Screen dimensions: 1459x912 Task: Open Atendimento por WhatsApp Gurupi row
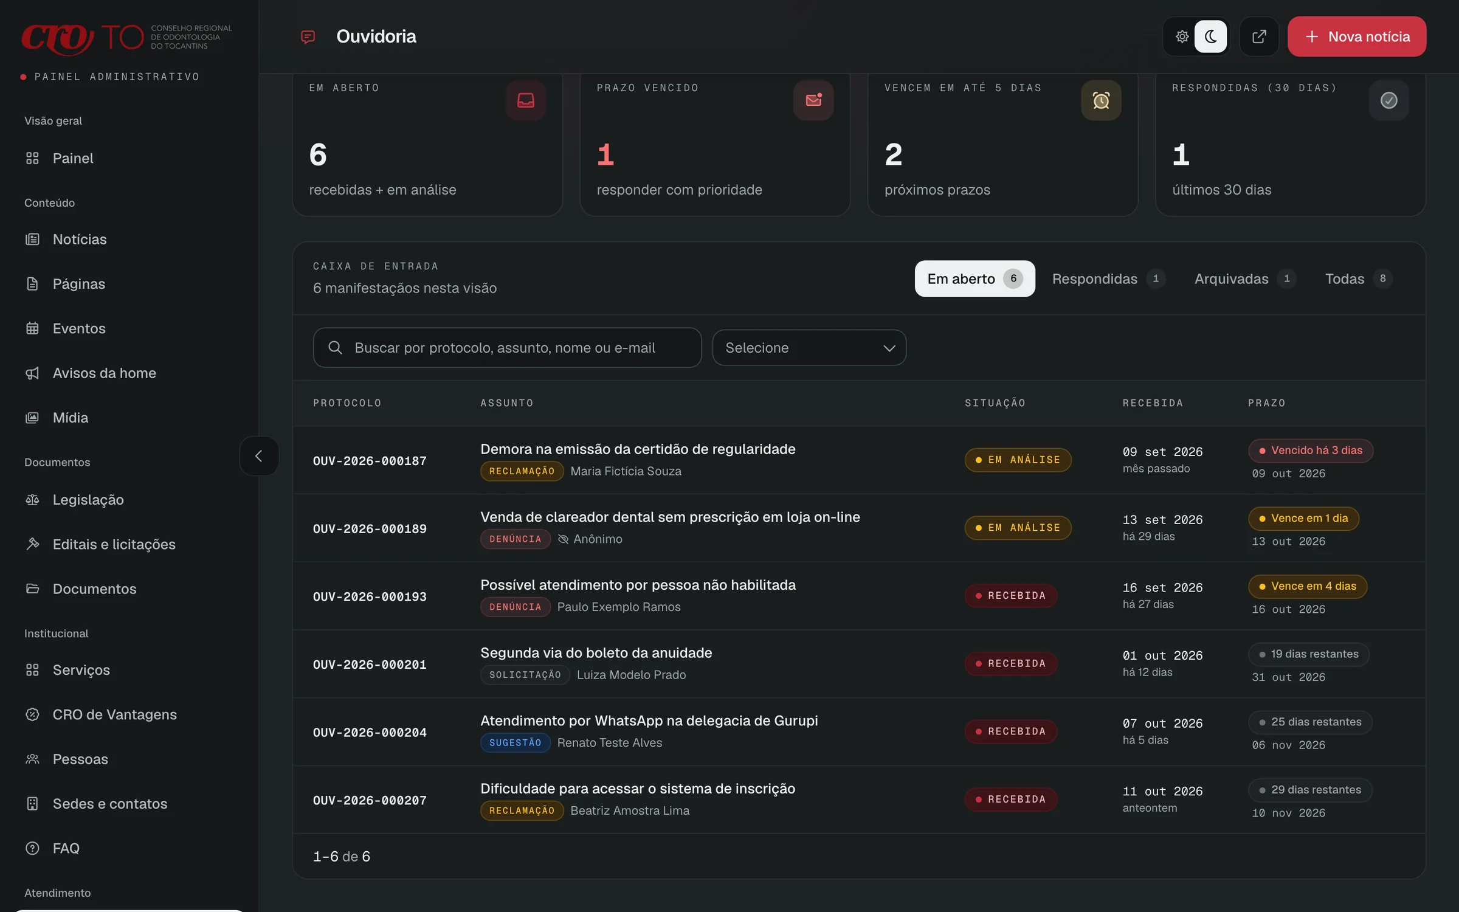coord(859,731)
